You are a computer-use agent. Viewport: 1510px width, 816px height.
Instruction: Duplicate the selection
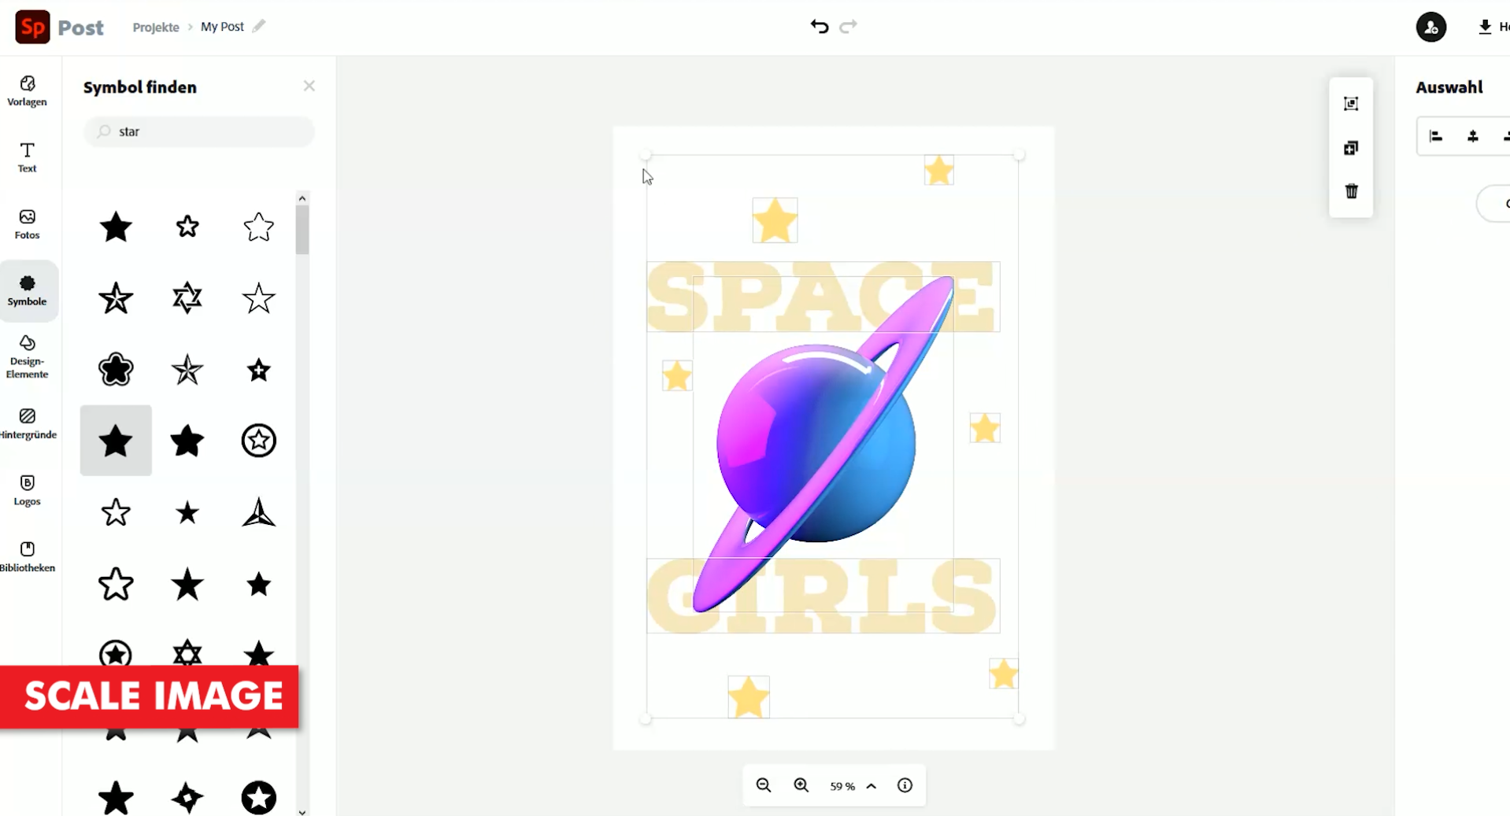[1351, 148]
